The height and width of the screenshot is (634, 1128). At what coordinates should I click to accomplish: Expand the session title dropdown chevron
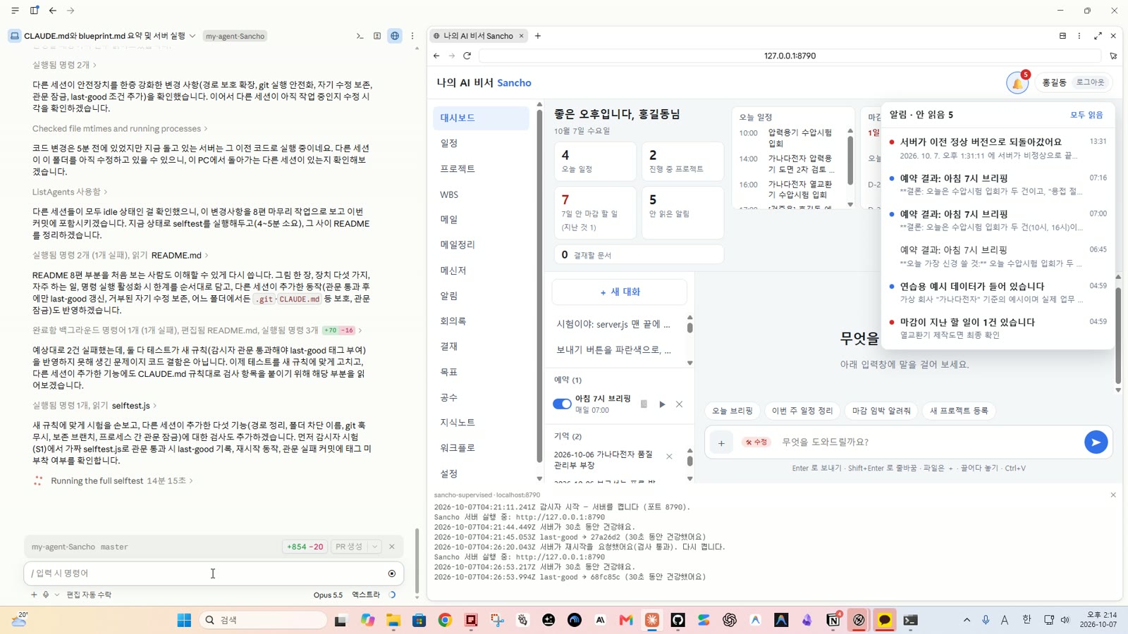click(x=192, y=36)
